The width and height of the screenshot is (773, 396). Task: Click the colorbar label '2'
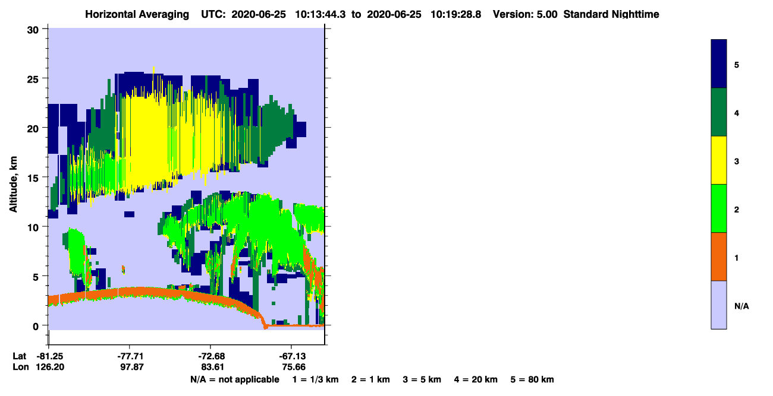point(737,209)
